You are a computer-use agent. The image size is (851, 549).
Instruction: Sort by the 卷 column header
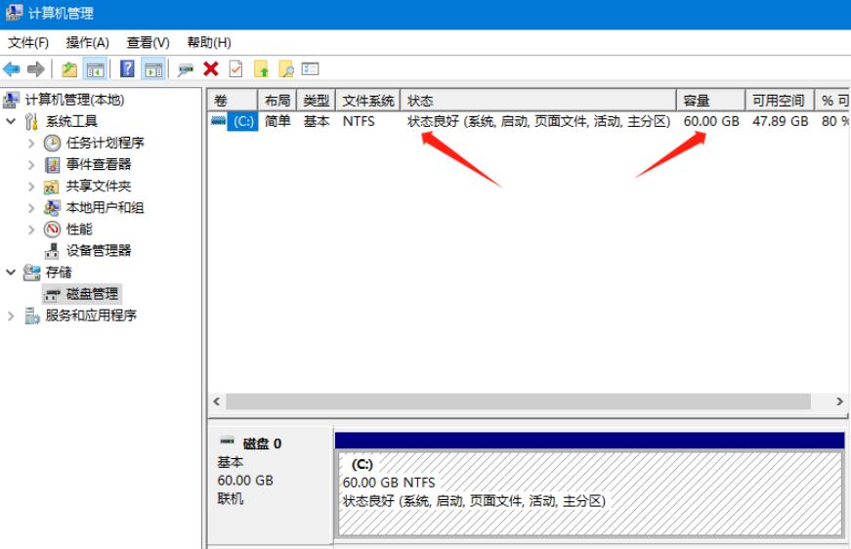tap(233, 101)
